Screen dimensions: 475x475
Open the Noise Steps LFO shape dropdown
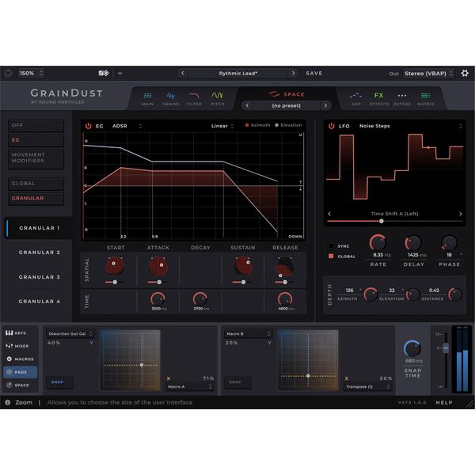tap(410, 126)
